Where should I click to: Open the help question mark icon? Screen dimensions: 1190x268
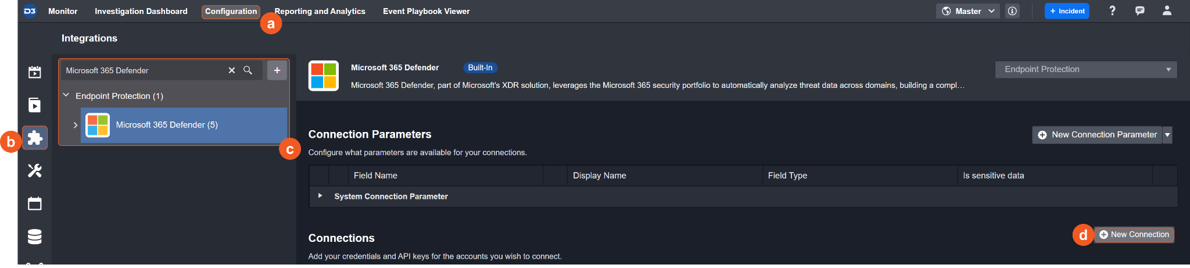1112,10
